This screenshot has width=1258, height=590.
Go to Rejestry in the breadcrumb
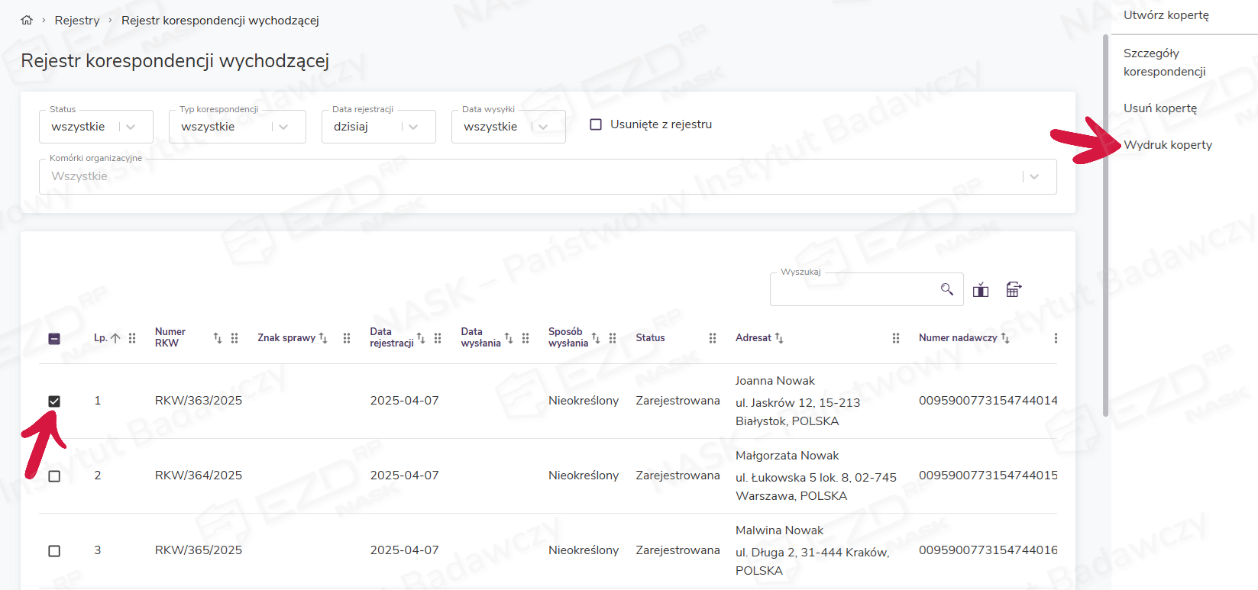[77, 21]
